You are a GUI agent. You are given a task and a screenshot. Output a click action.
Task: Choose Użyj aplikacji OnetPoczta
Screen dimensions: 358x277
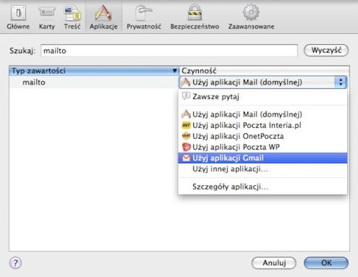point(263,136)
